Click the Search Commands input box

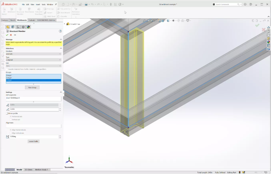226,4
